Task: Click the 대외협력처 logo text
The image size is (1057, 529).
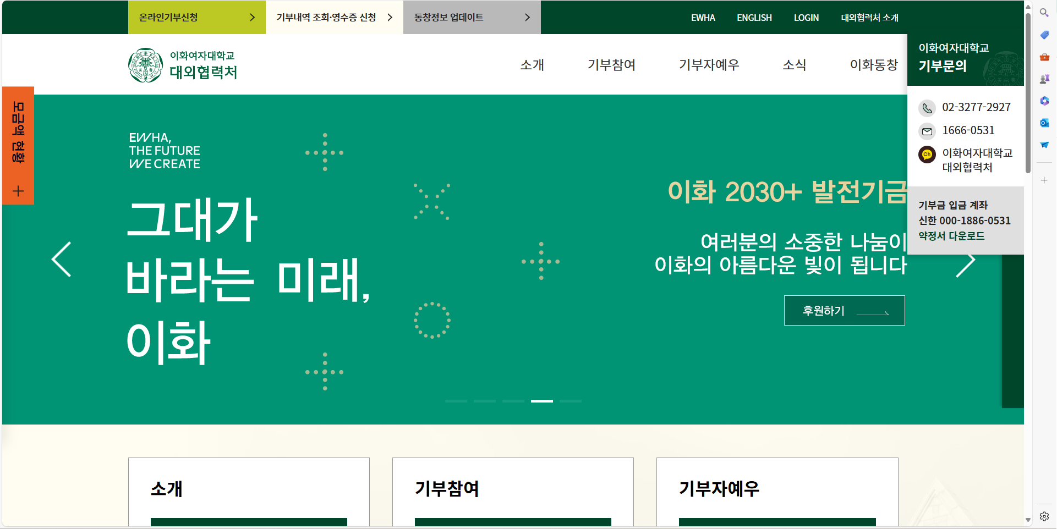Action: (x=203, y=73)
